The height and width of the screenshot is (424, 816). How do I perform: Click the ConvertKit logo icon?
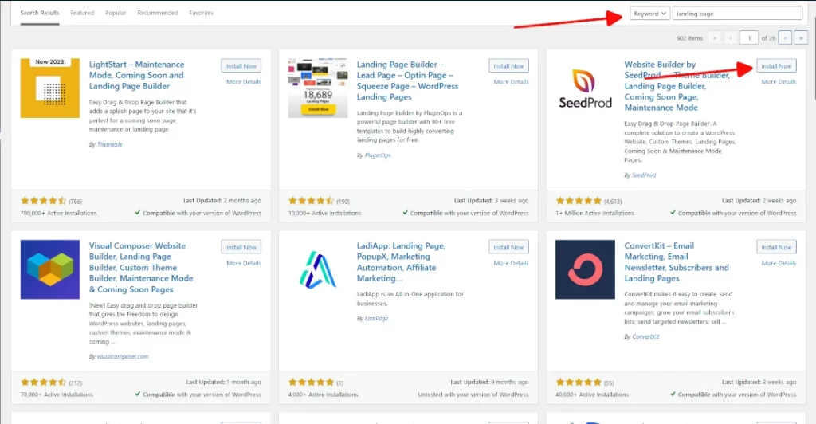pyautogui.click(x=585, y=269)
